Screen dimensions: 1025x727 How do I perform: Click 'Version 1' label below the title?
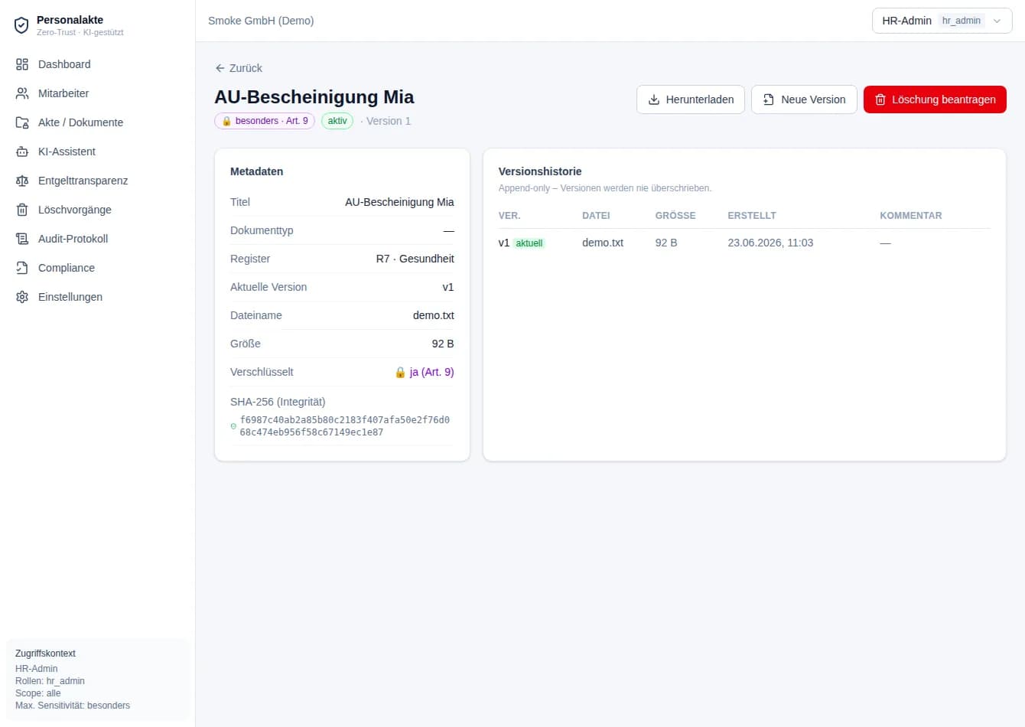pos(389,121)
